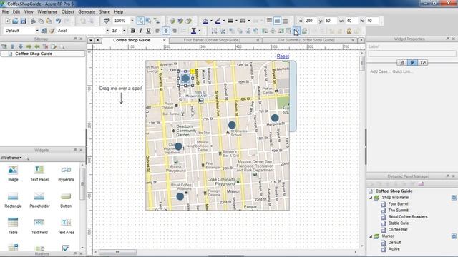The height and width of the screenshot is (257, 458).
Task: Click the font color T icon
Action: click(x=193, y=31)
